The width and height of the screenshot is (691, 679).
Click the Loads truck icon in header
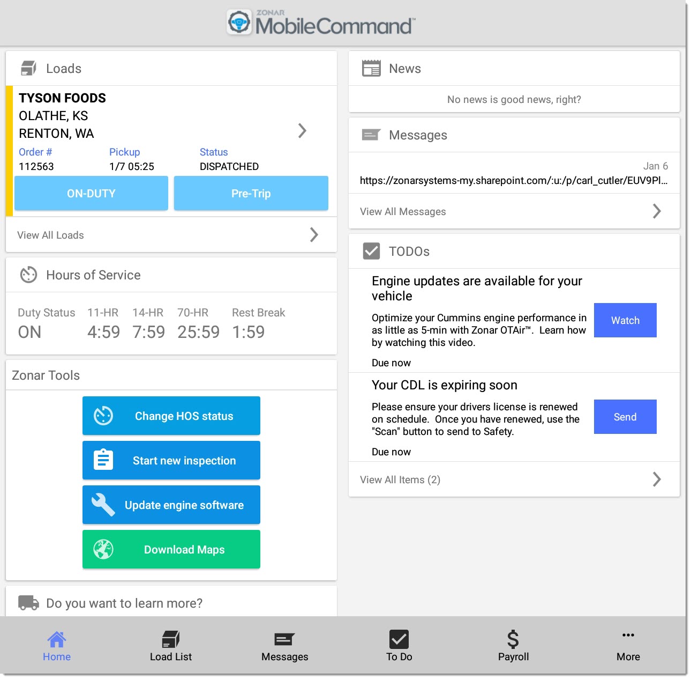[28, 68]
